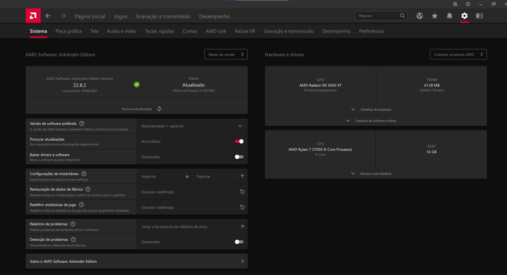
Task: Expand Detalhes de software e driver
Action: point(376,121)
